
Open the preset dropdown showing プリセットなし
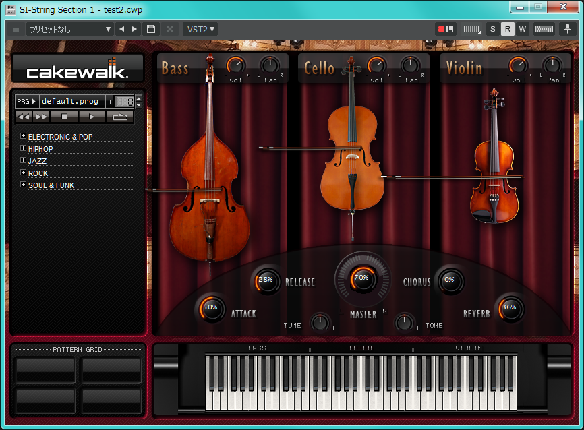point(69,29)
